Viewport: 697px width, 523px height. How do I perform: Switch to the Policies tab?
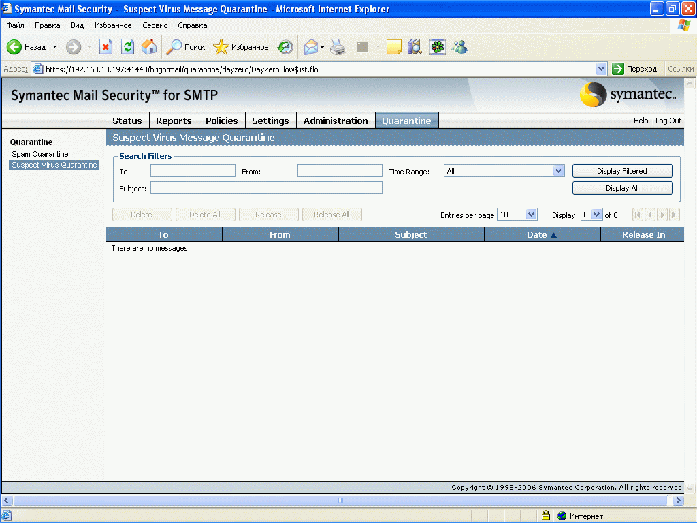point(221,121)
